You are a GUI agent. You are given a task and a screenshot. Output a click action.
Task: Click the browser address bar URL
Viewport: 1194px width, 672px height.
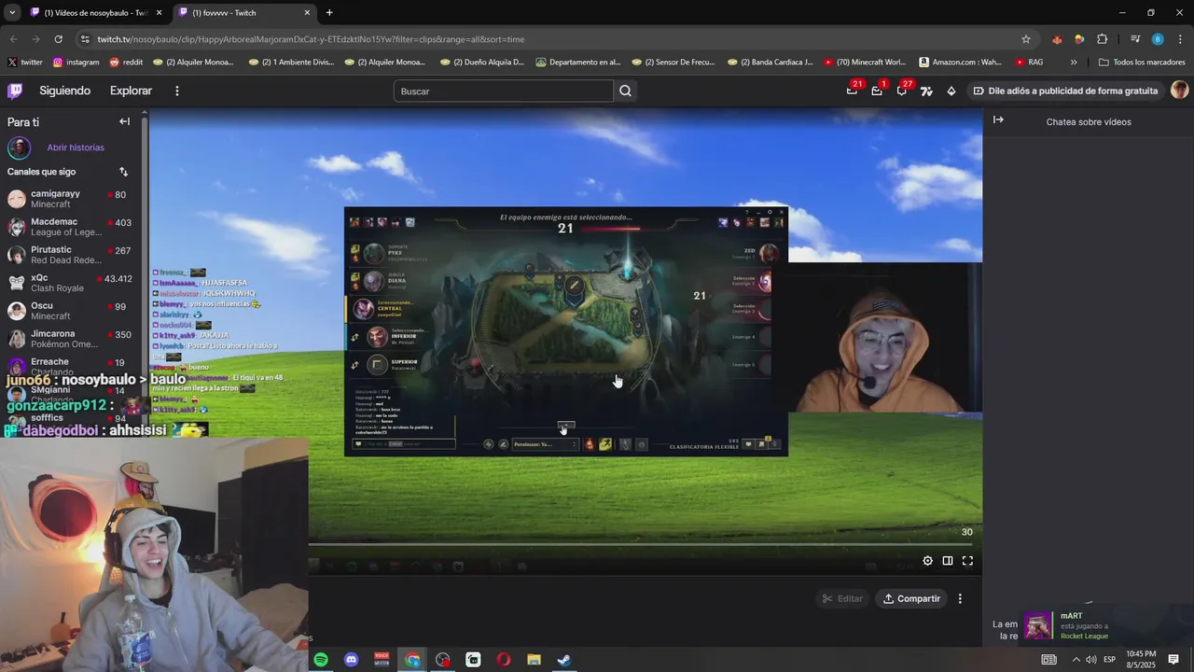click(x=311, y=39)
